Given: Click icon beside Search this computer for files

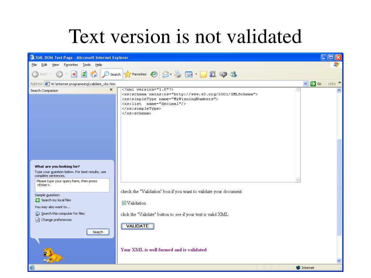Looking at the screenshot, I should click(x=37, y=214).
